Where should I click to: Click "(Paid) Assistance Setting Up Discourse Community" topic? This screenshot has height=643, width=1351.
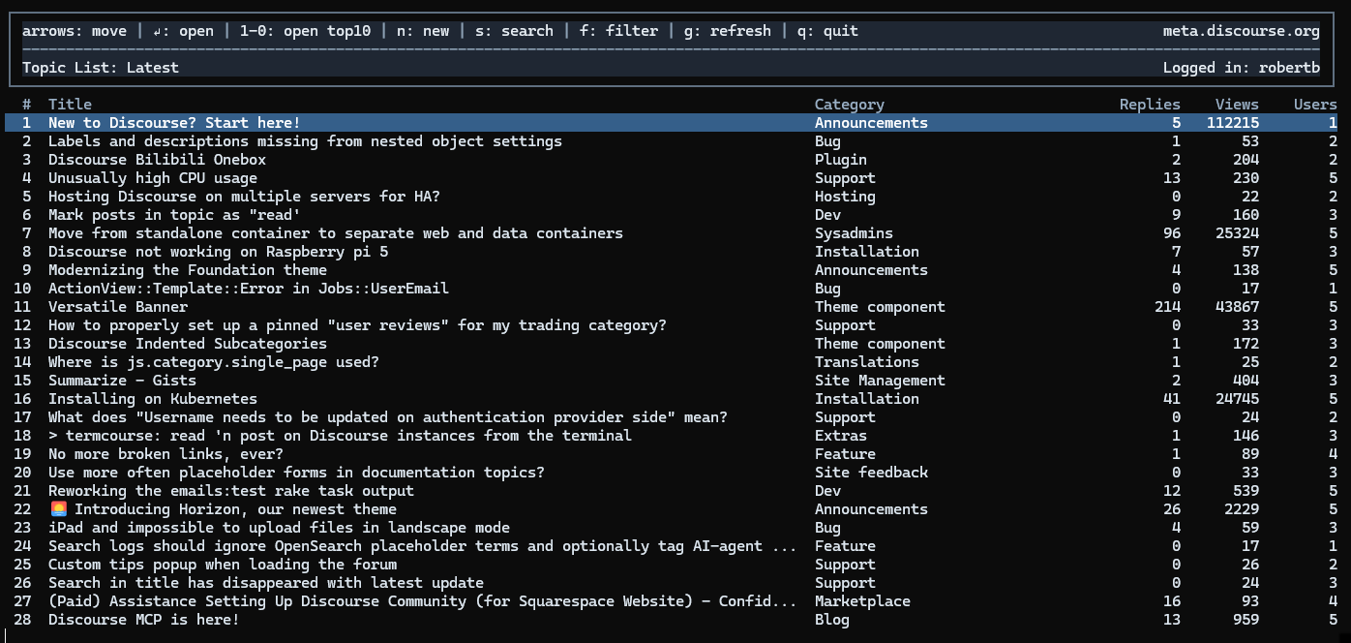click(x=423, y=601)
